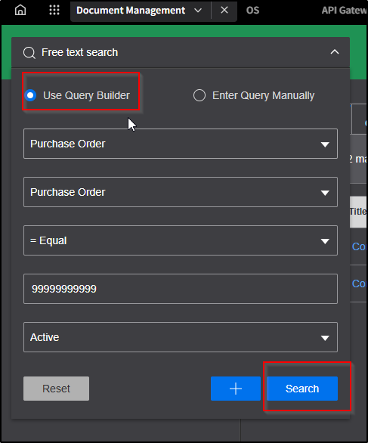Open the second Purchase Order dropdown
This screenshot has width=368, height=443.
point(181,192)
